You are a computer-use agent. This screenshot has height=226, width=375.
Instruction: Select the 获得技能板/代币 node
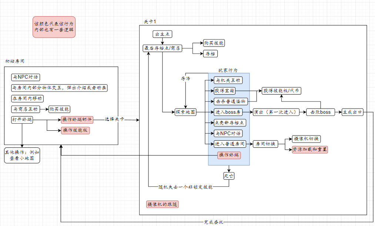click(281, 91)
